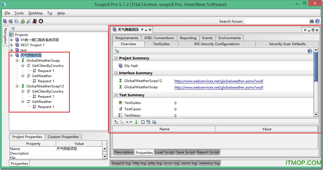Expand the test project node

click(11, 50)
